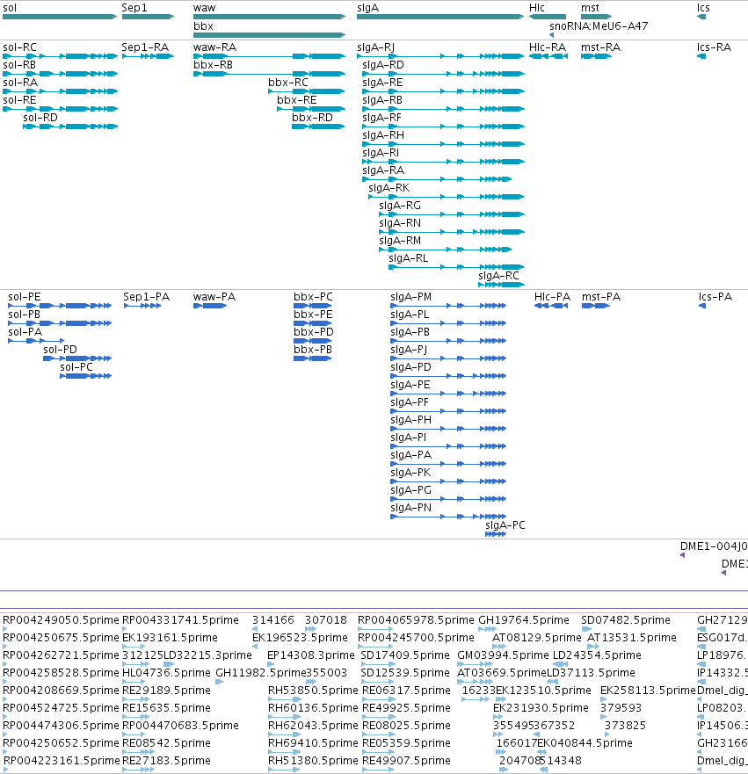Click EST SD07482.5prime label
This screenshot has width=748, height=774.
[626, 620]
